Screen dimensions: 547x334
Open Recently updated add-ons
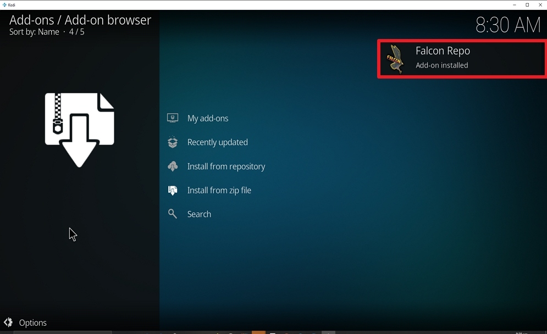[217, 142]
